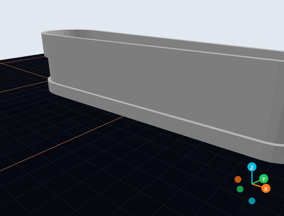This screenshot has height=216, width=284.
Task: Click the unlabeled dark orange negative X handle
Action: click(x=238, y=179)
